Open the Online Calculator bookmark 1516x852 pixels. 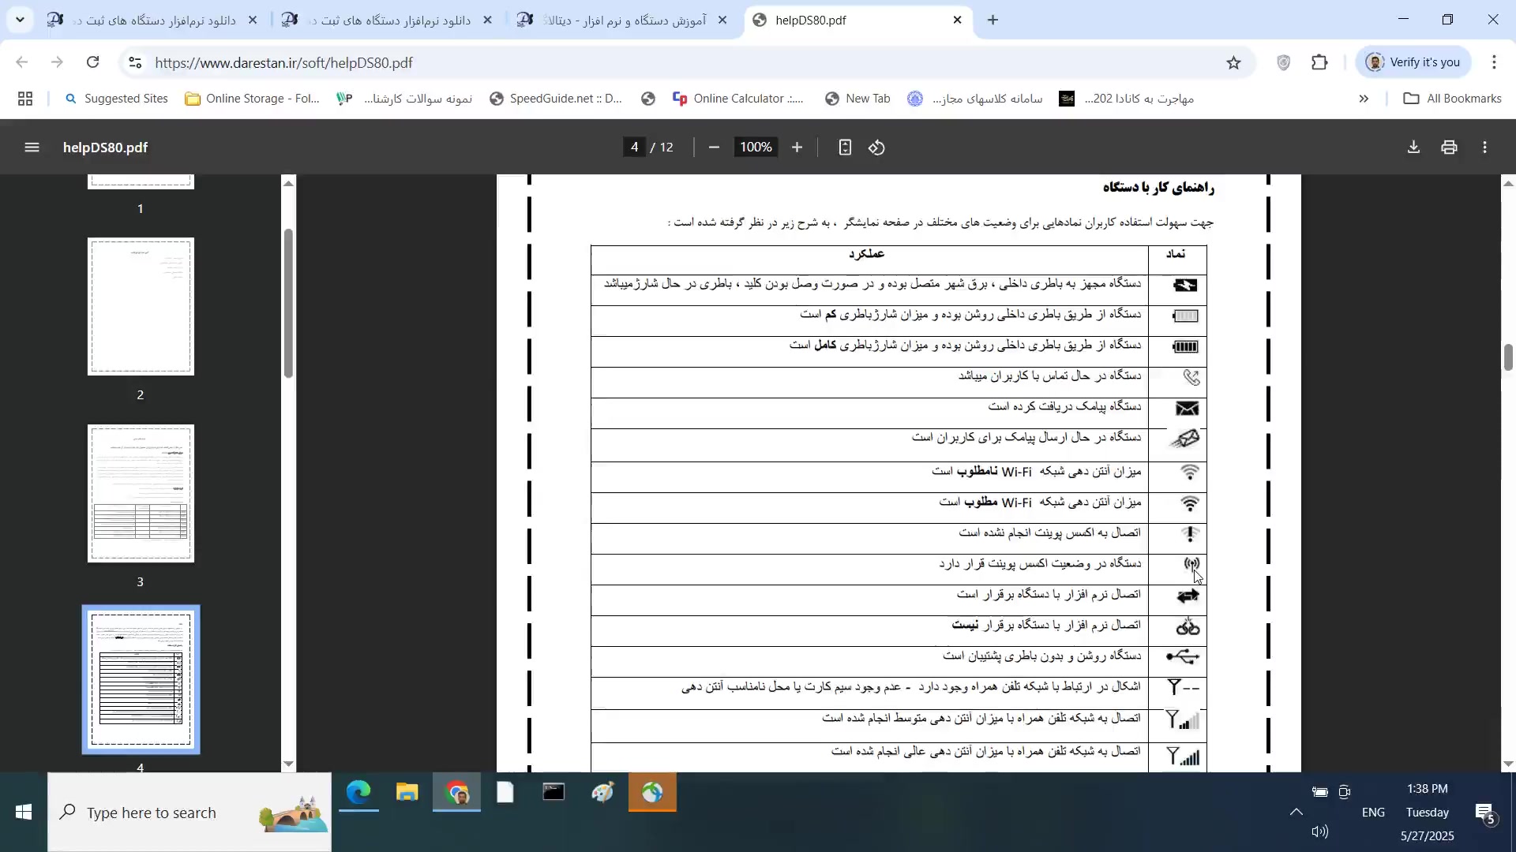point(737,99)
